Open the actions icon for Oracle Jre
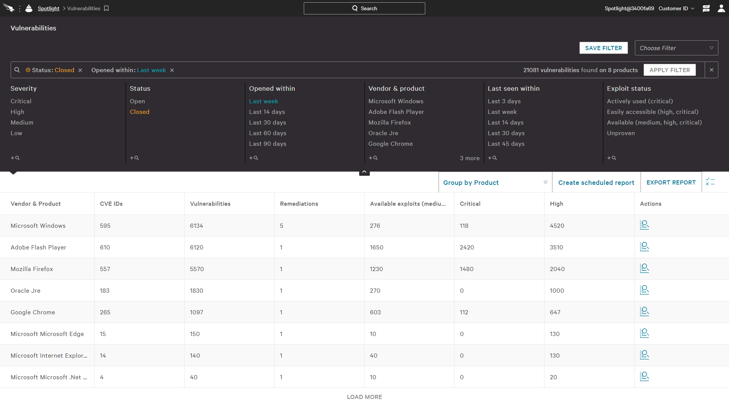Viewport: 729px width, 410px height. [x=644, y=290]
